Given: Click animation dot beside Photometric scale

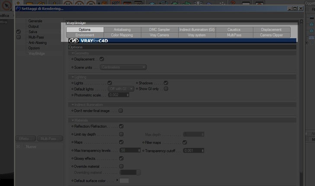Looking at the screenshot, I should pos(72,95).
